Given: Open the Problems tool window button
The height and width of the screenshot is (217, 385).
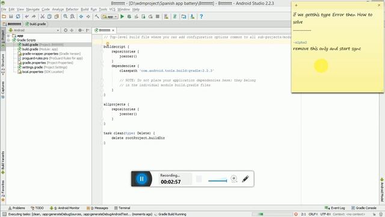Looking at the screenshot, I should [x=16, y=208].
